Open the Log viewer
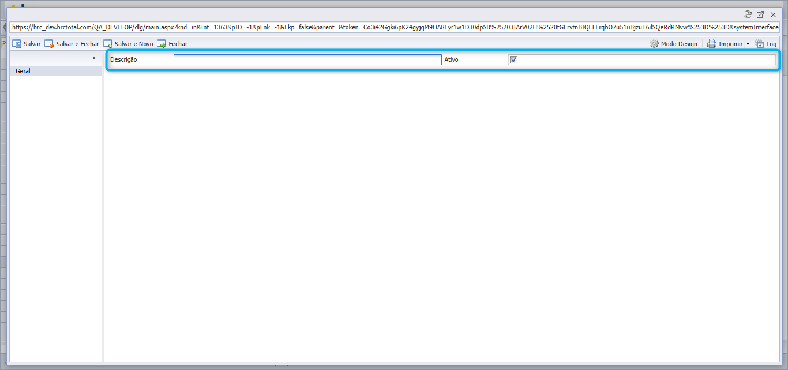 point(766,44)
